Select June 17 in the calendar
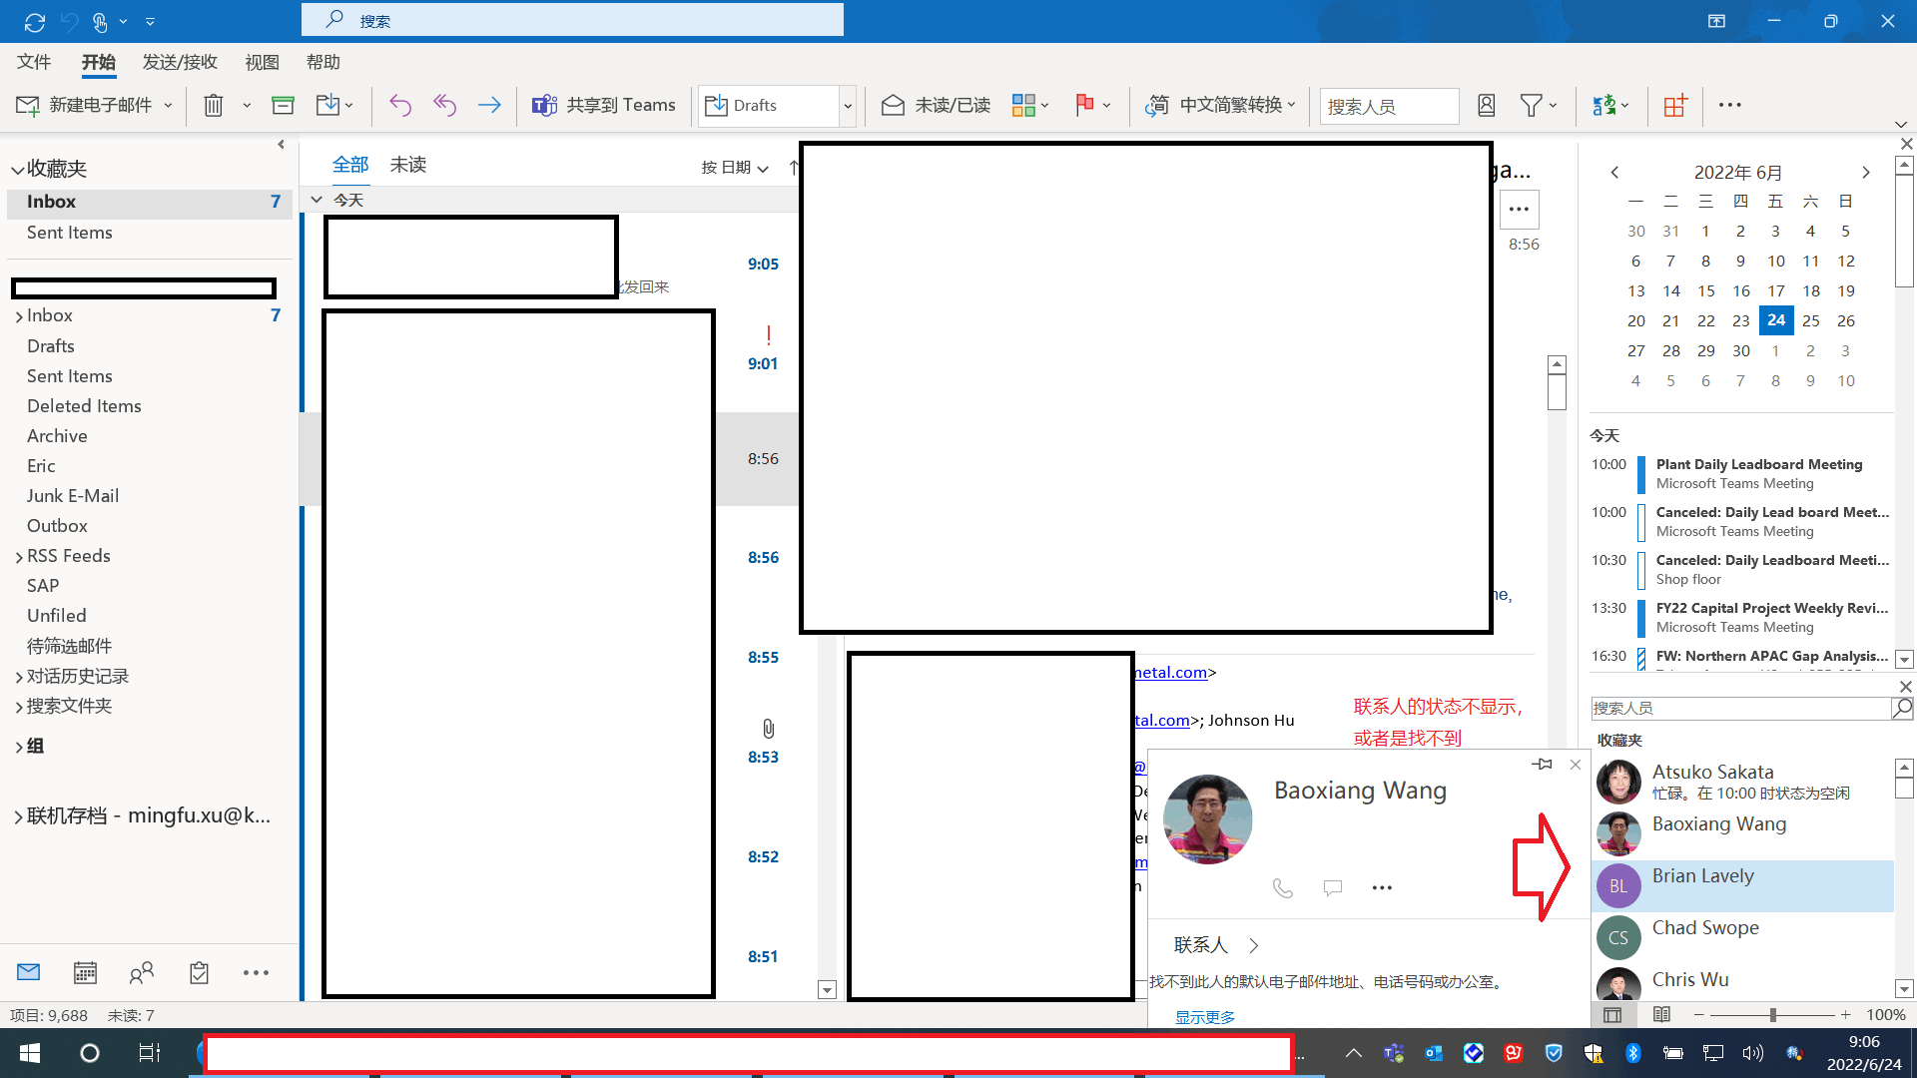1917x1078 pixels. [x=1775, y=290]
